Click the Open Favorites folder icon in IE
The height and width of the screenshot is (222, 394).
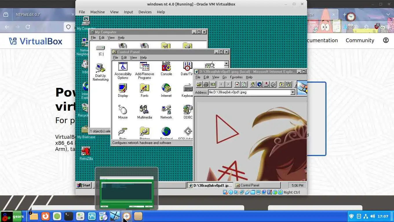[282, 84]
